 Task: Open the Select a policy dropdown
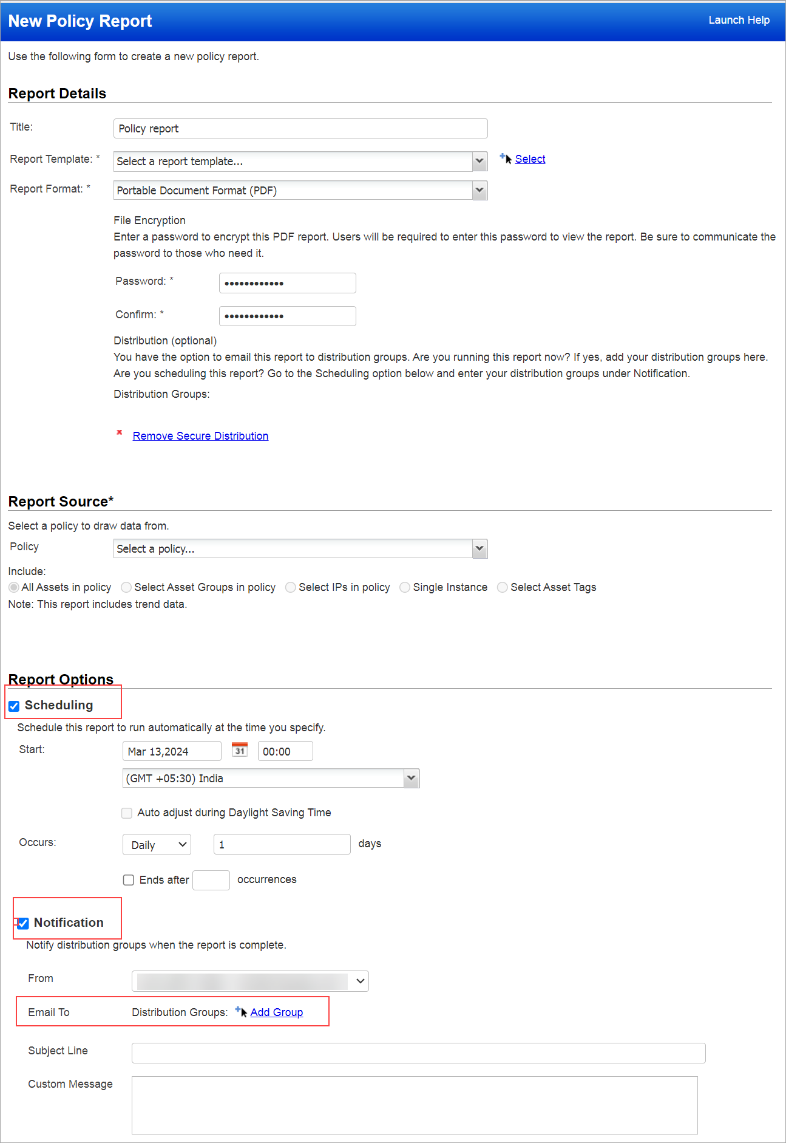(x=479, y=548)
